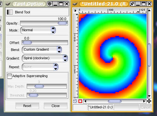Open the Repeat dropdown showing None
Image resolution: width=157 pixels, height=116 pixels.
[x=40, y=67]
